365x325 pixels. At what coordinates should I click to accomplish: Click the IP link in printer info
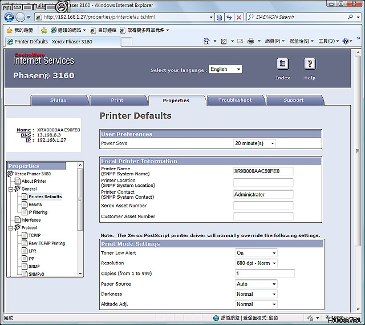(28, 140)
